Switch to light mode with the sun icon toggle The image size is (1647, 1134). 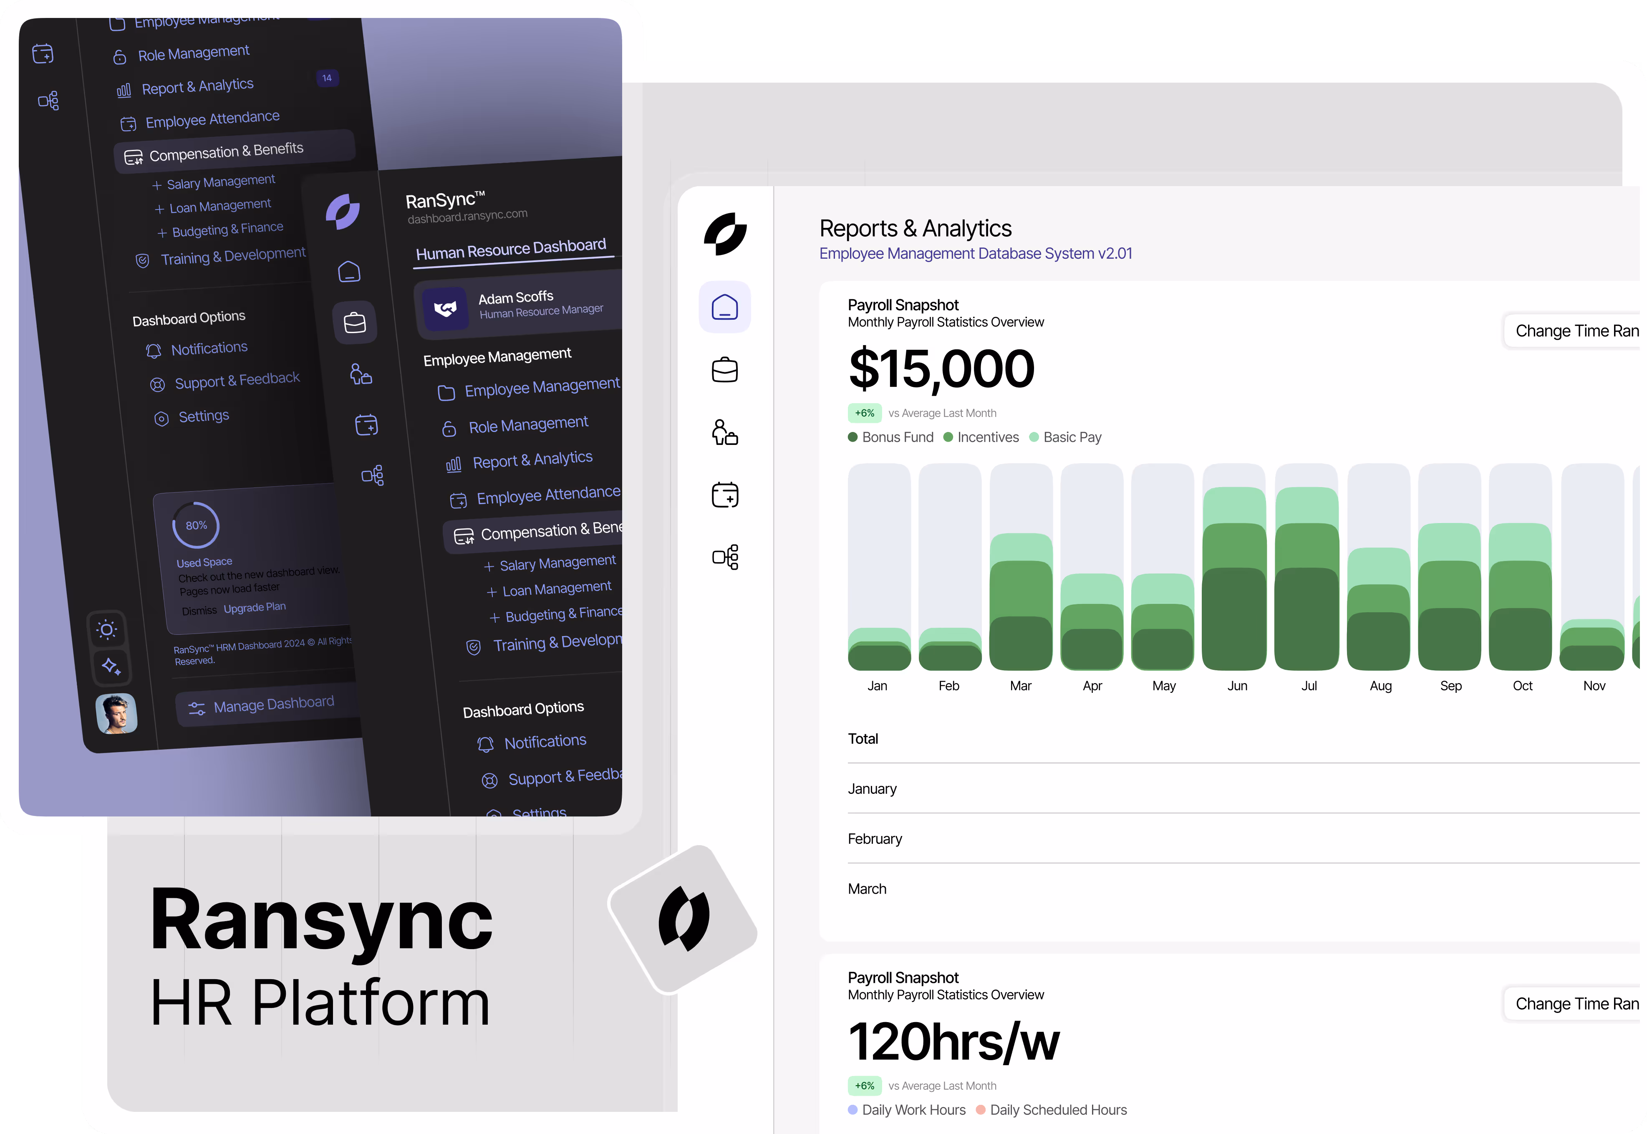106,629
